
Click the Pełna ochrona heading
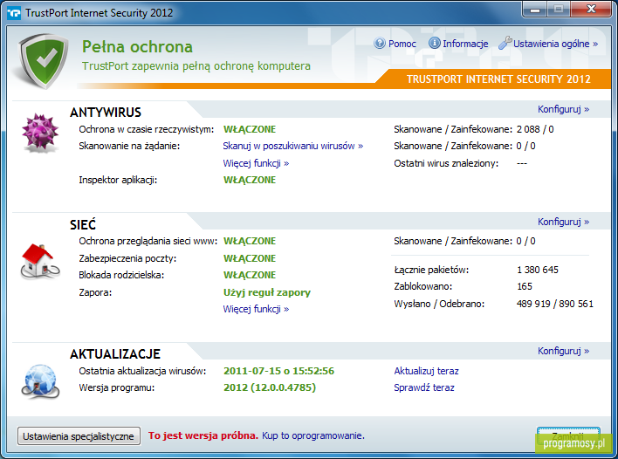pos(137,47)
